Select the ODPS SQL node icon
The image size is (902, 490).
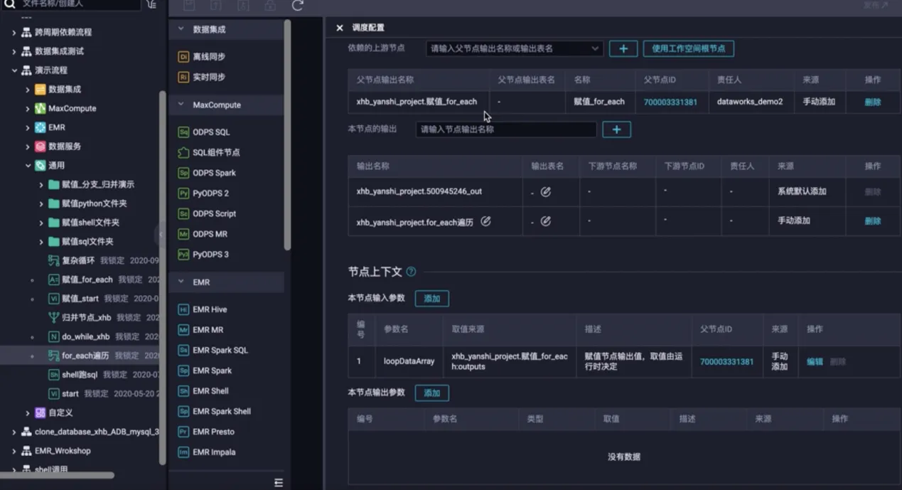[183, 132]
